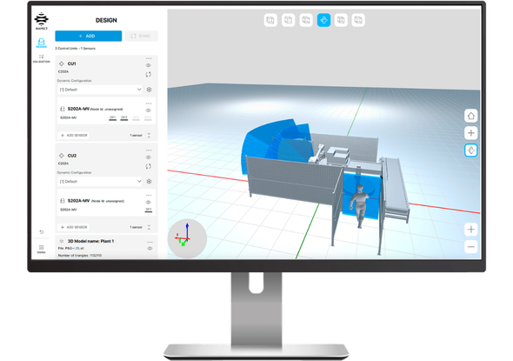Click the plus button below the home icon
513x361 pixels.
[470, 133]
